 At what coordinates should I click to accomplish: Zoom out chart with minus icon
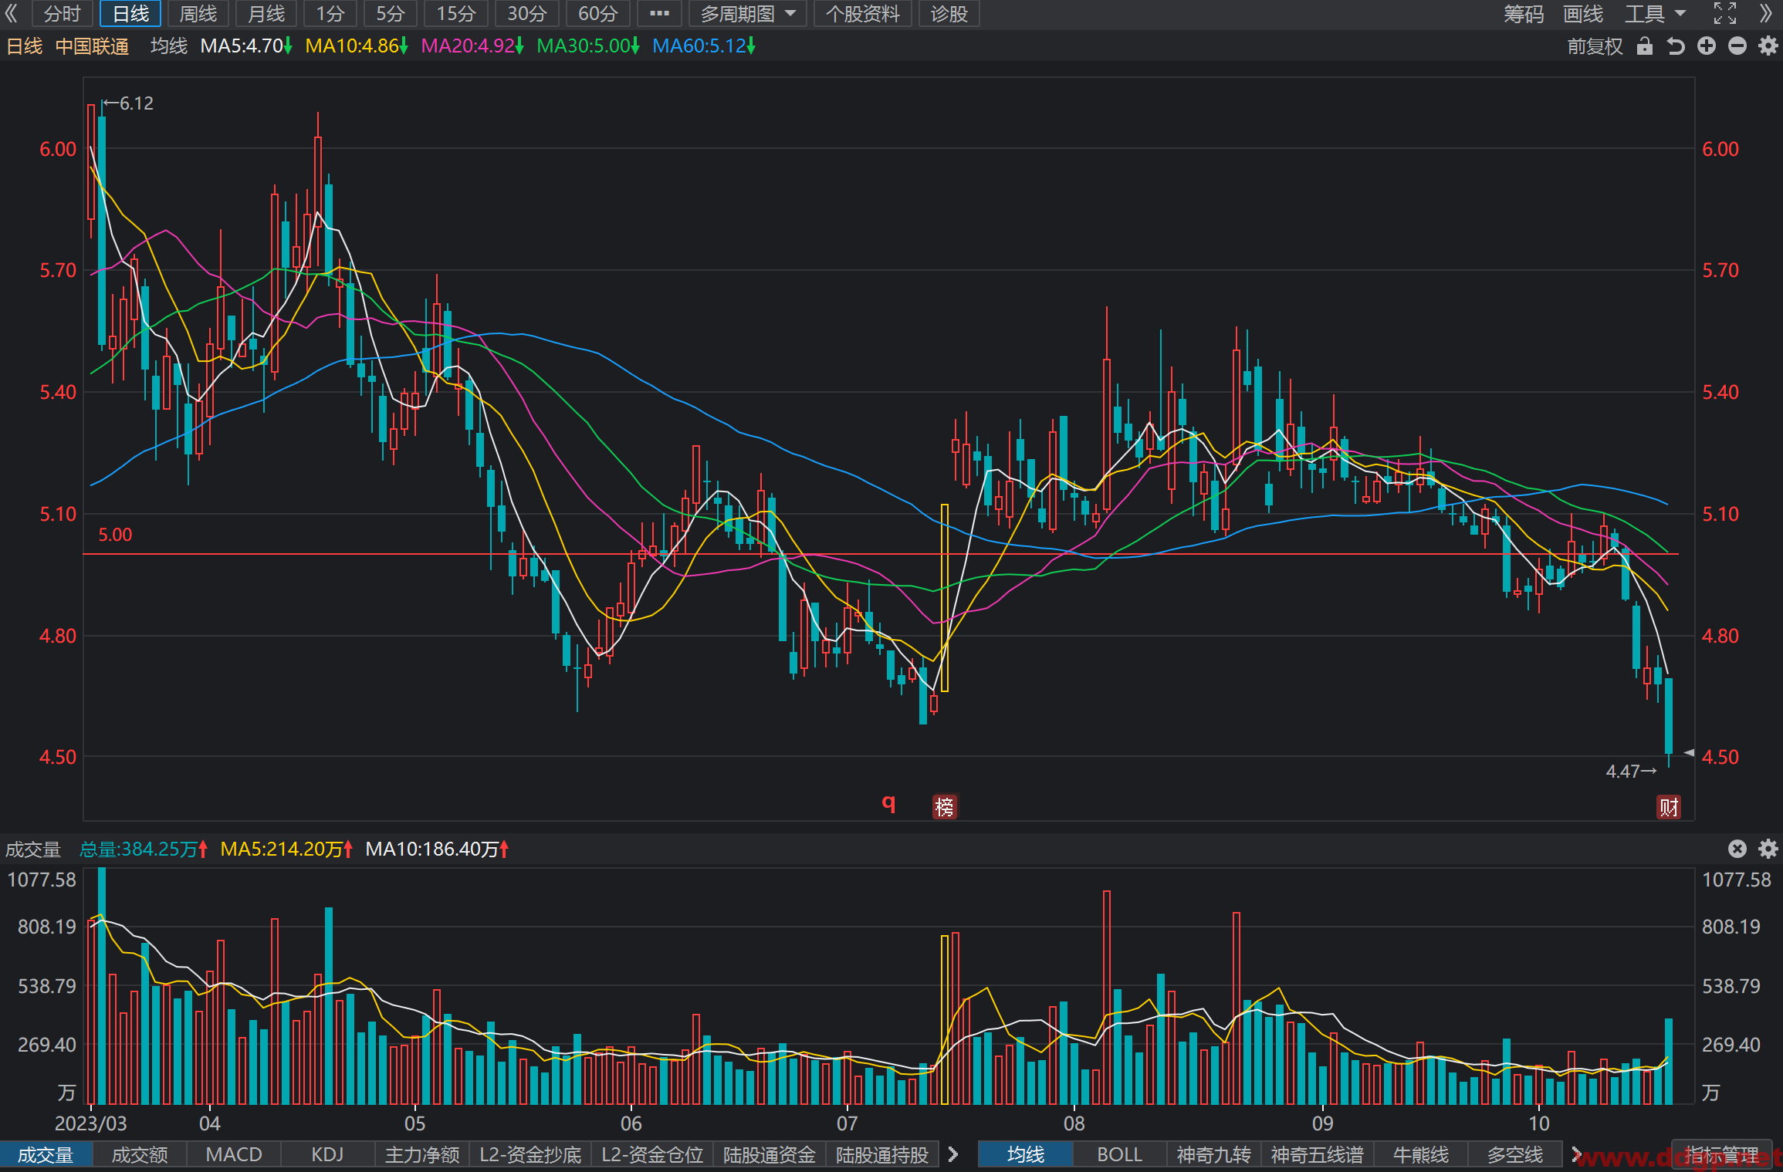pos(1737,46)
